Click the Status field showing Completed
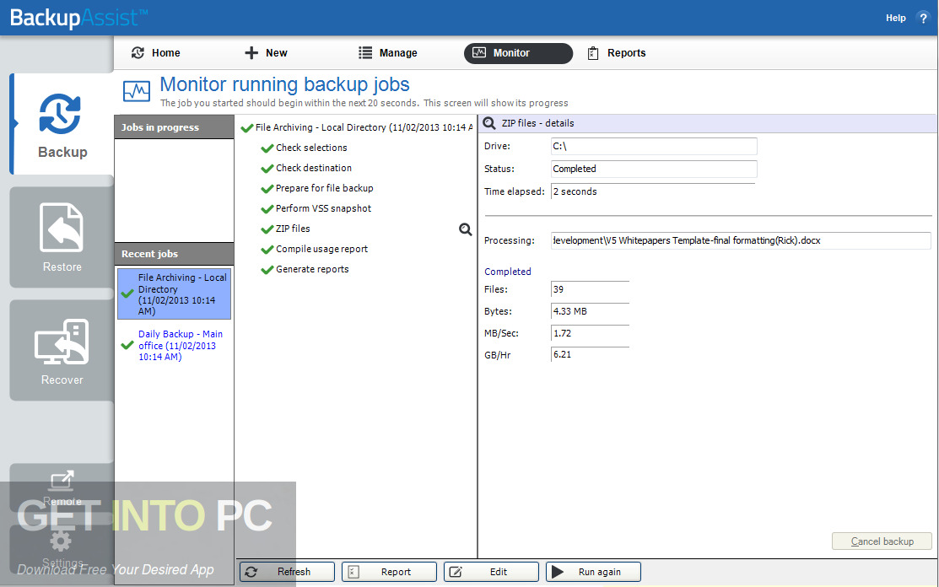Viewport: 939px width, 587px height. point(653,170)
